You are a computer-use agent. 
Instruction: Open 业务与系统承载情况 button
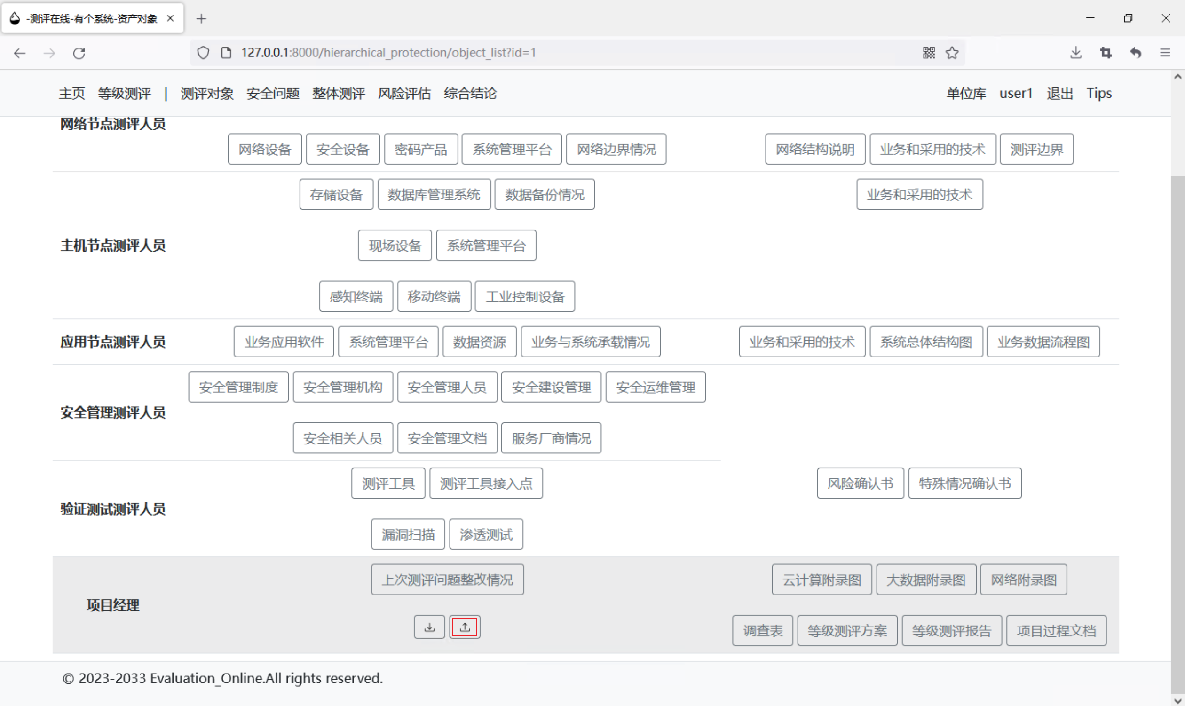591,341
